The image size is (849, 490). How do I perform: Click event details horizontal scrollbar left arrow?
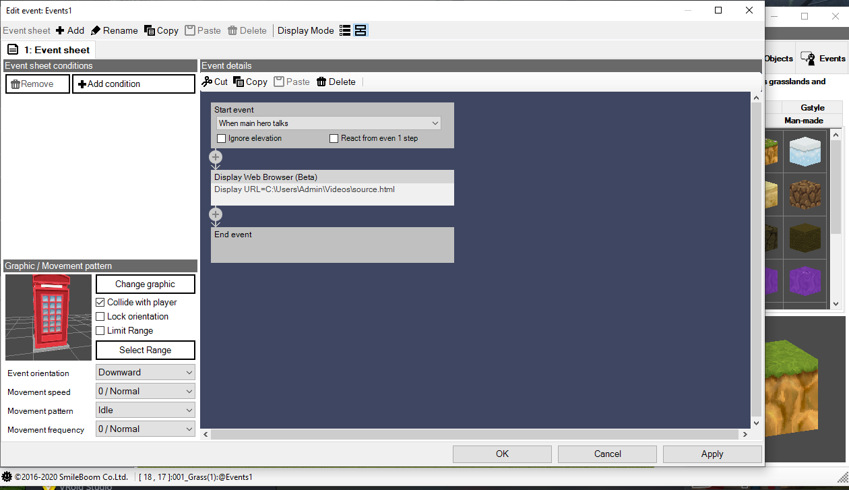tap(206, 435)
